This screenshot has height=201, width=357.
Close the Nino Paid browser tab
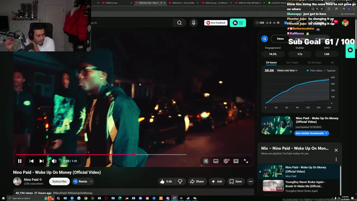point(165,3)
